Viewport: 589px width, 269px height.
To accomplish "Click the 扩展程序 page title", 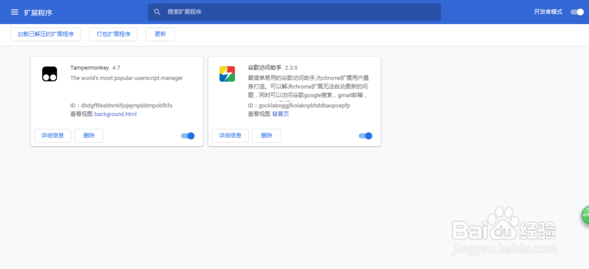I will point(38,12).
